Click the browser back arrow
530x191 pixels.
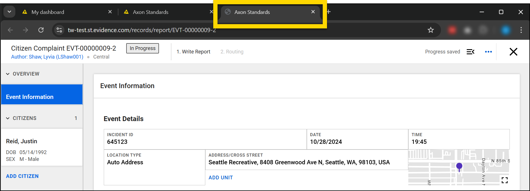tap(11, 30)
